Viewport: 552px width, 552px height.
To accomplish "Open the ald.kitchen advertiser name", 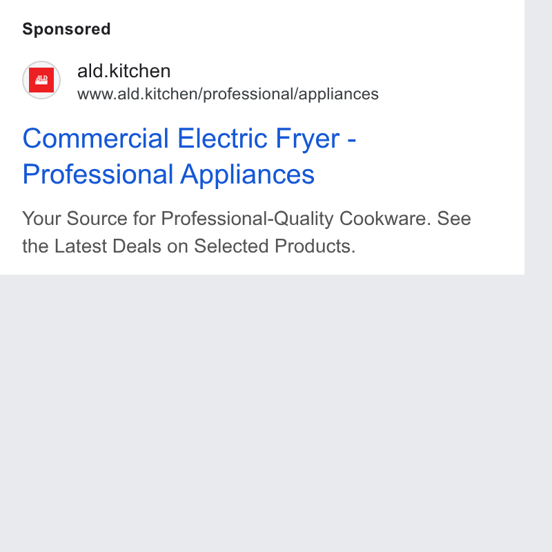I will point(124,71).
